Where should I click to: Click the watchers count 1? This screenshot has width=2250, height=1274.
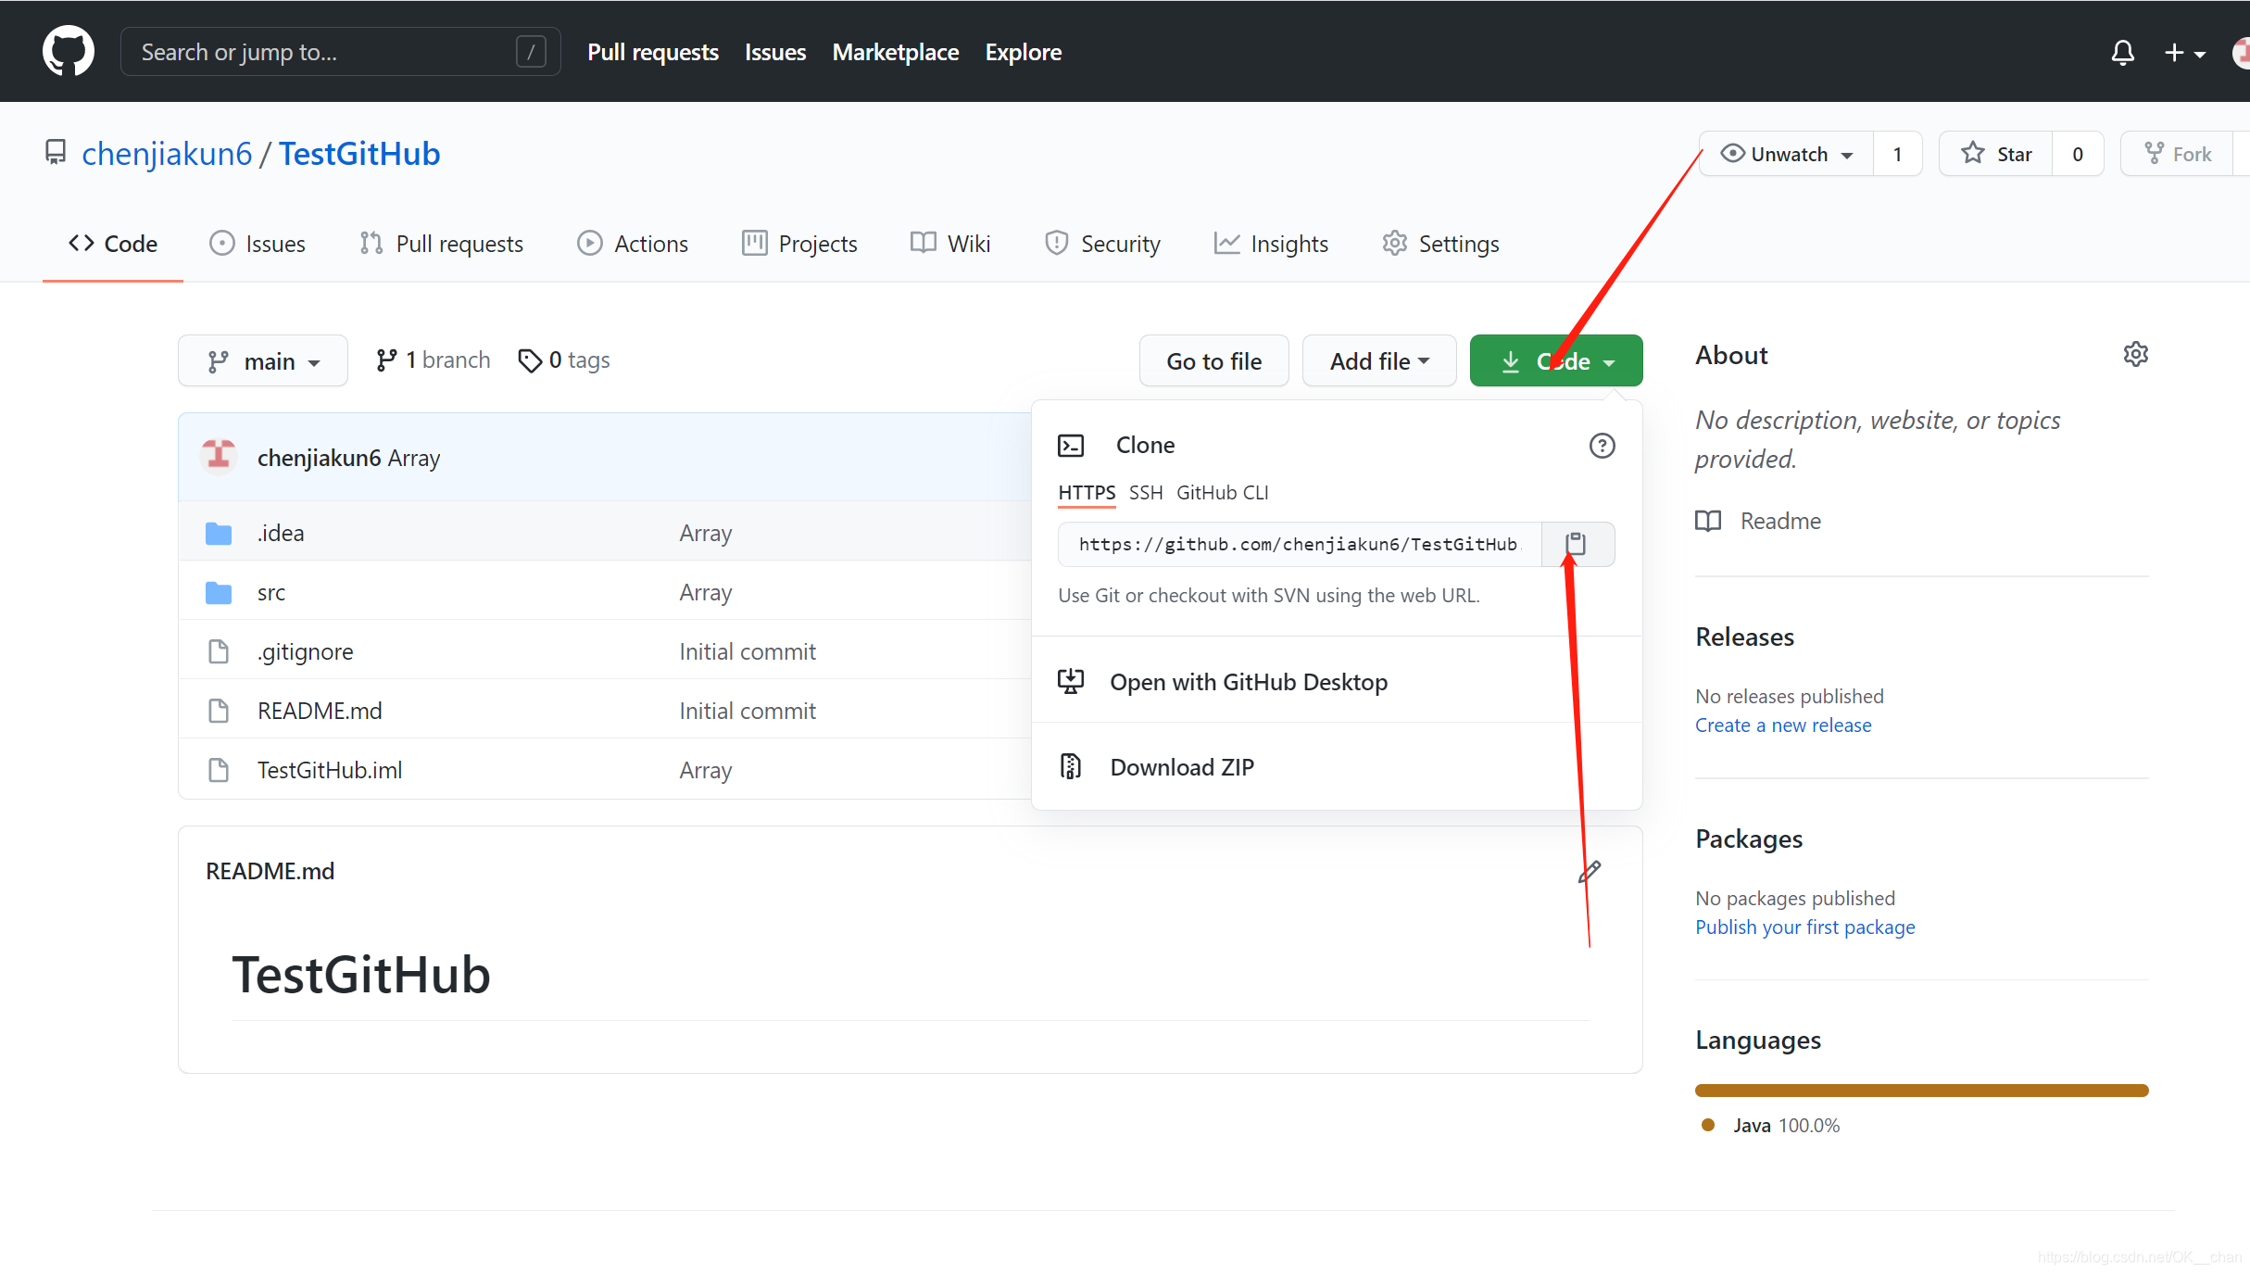click(1897, 154)
